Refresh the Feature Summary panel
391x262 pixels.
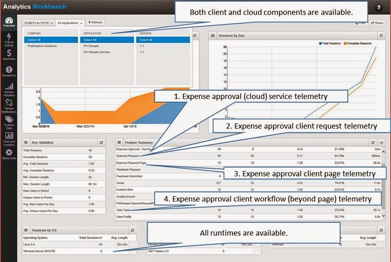click(373, 142)
